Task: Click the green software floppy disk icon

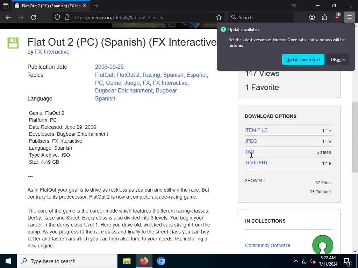Action: click(x=13, y=43)
